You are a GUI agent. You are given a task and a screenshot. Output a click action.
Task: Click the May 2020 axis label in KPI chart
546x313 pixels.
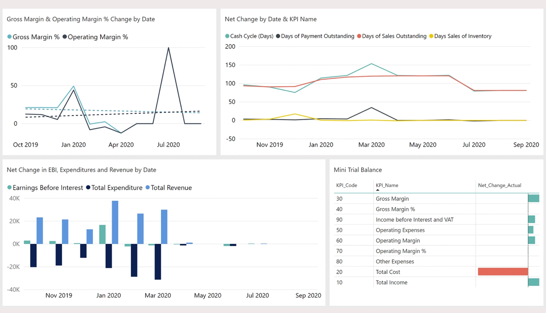click(423, 145)
